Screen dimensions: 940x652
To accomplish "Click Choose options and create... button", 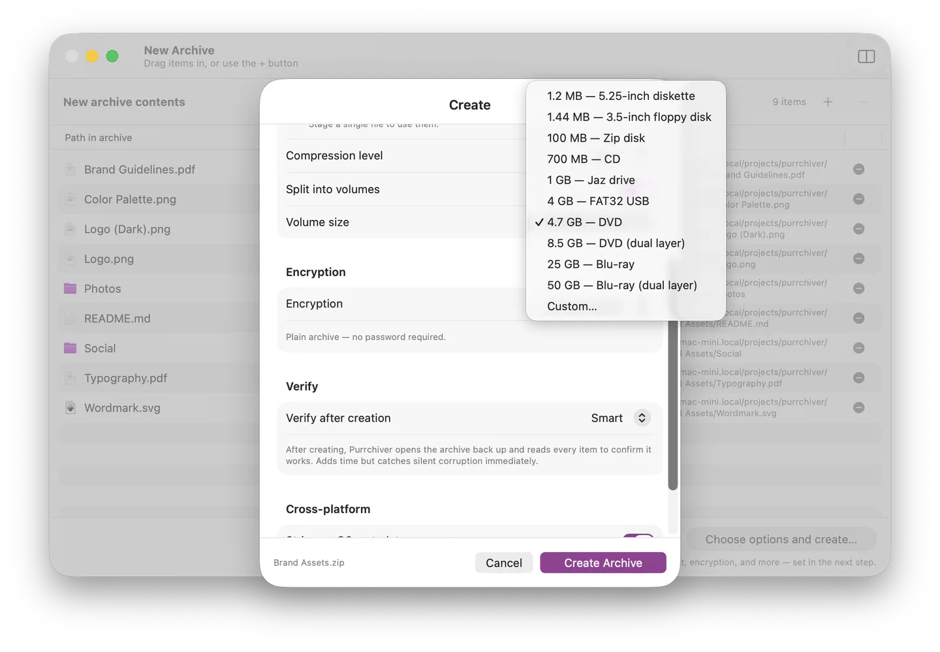I will [781, 539].
